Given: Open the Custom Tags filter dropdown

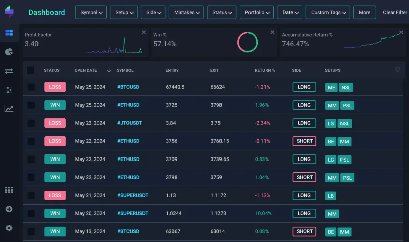Looking at the screenshot, I should [328, 12].
